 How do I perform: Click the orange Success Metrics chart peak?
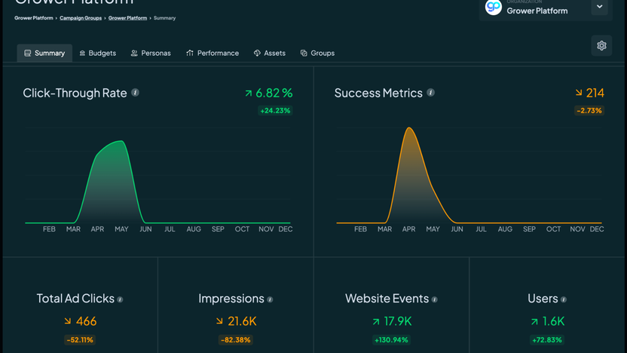coord(409,129)
